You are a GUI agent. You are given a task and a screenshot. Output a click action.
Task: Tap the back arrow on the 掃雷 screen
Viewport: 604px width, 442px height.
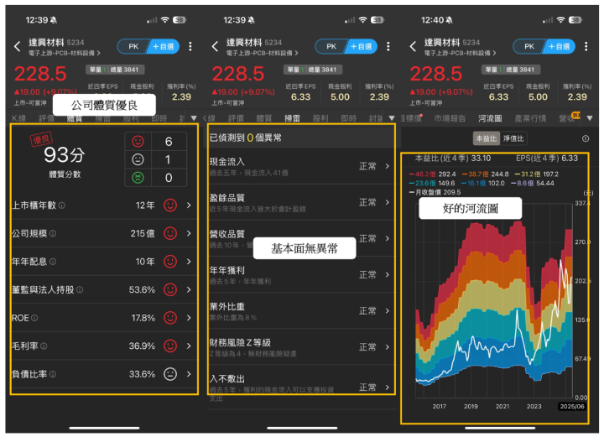215,47
